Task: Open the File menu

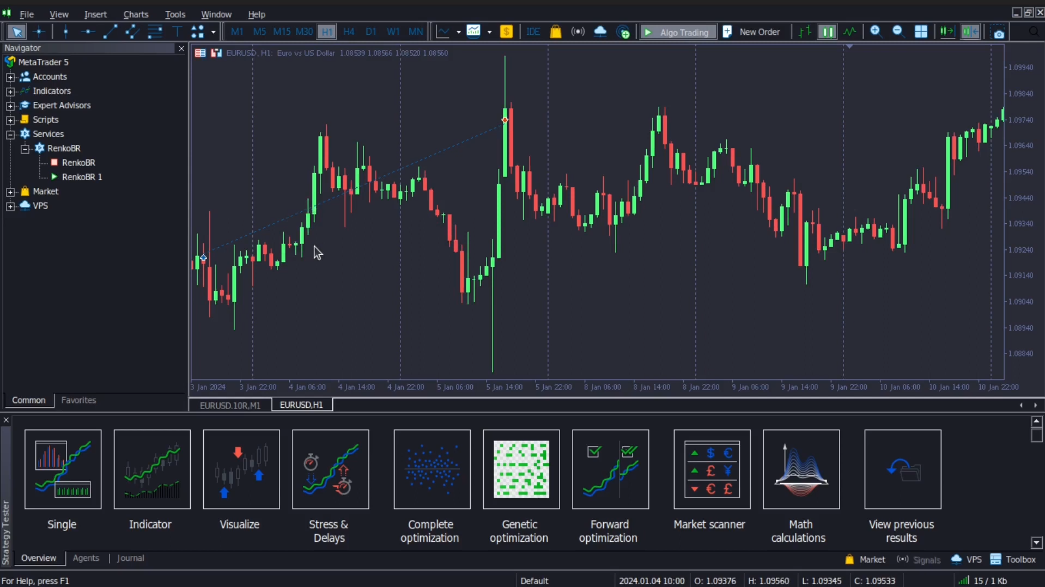Action: pos(27,14)
